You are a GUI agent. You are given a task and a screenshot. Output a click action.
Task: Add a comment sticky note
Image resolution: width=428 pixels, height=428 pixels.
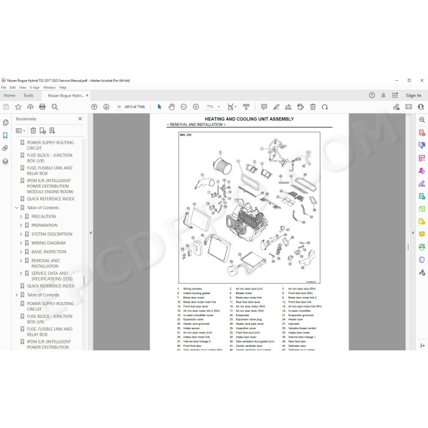[264, 107]
